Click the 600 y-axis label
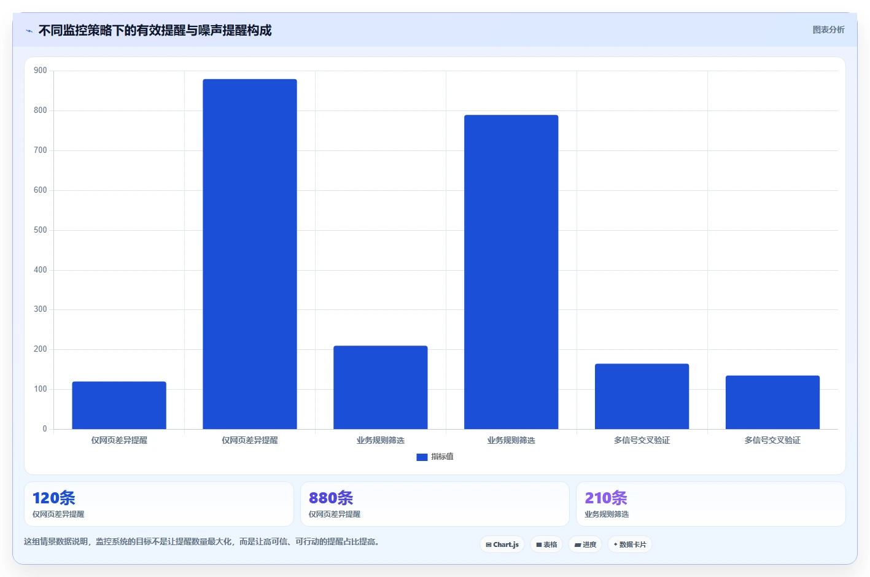Viewport: 870px width, 577px height. click(41, 190)
